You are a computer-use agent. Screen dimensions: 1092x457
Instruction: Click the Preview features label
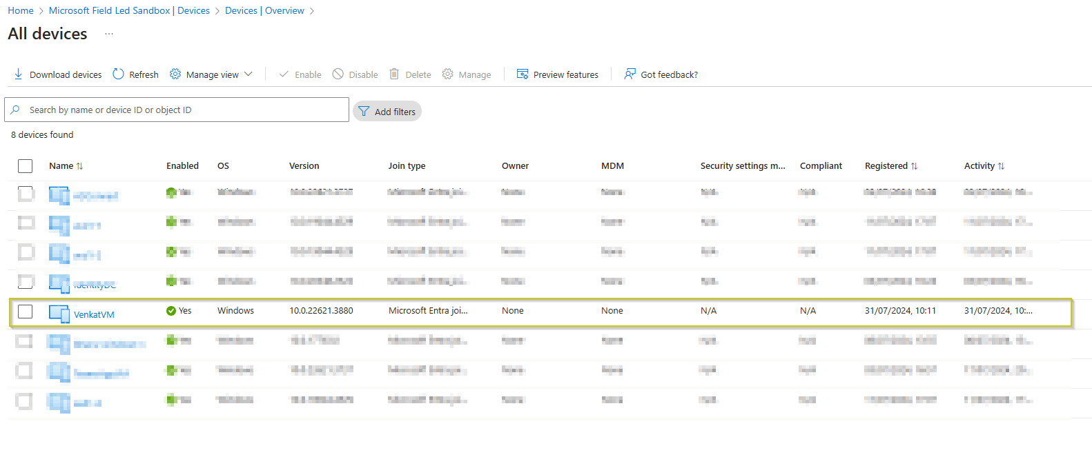(566, 74)
